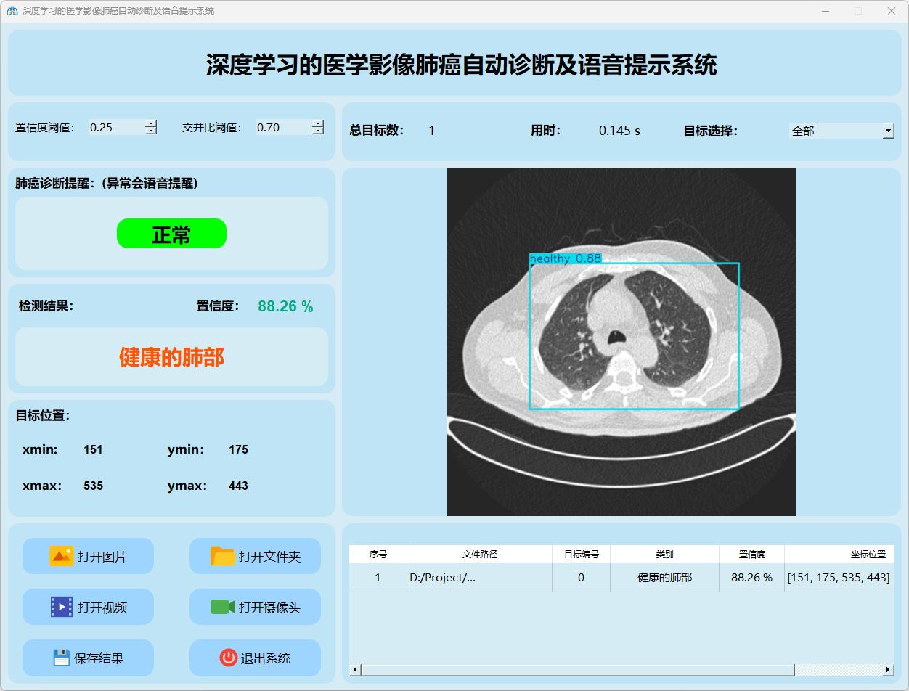Viewport: 909px width, 691px height.
Task: Click the folder icon on Open Folder button
Action: (x=223, y=556)
